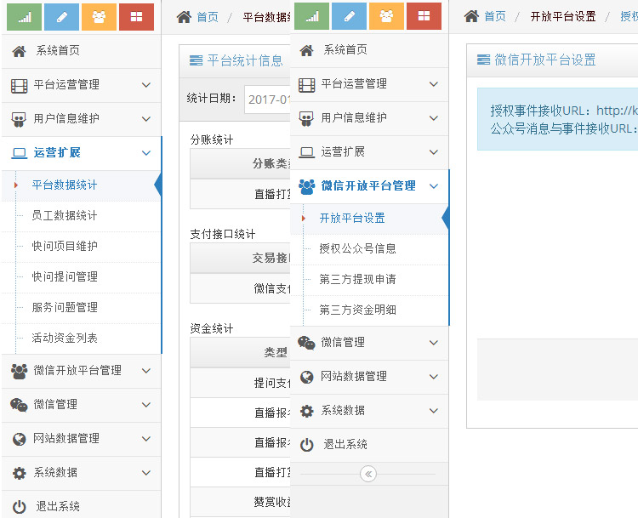Viewport: 638px width, 518px height.
Task: Click green chart shortcut button in left panel
Action: click(x=24, y=17)
